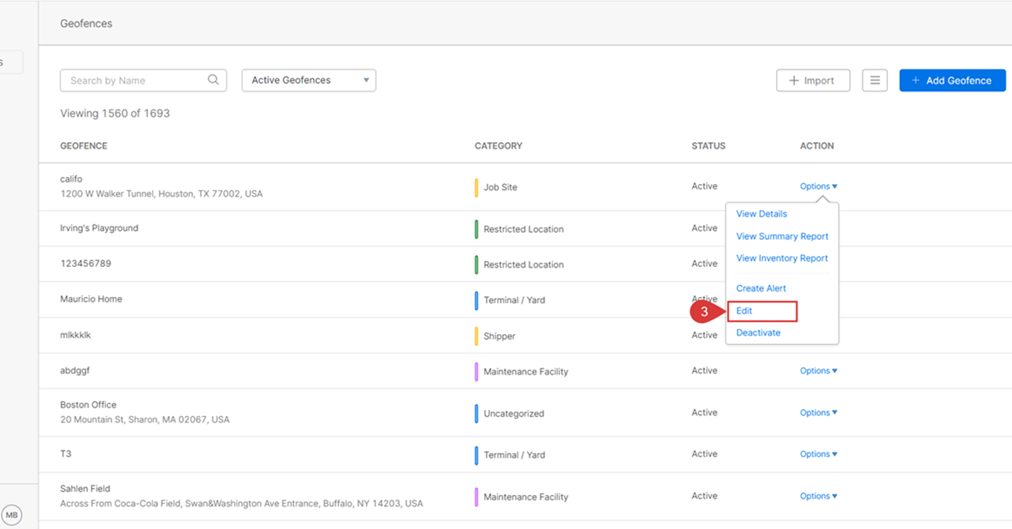This screenshot has height=529, width=1012.
Task: Click the Buffalo, NY address text
Action: click(x=241, y=503)
